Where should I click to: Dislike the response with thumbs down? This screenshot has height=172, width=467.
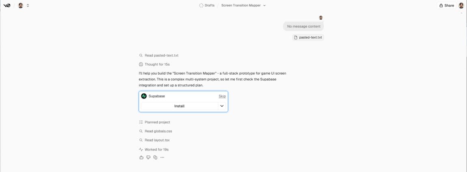[x=148, y=157]
